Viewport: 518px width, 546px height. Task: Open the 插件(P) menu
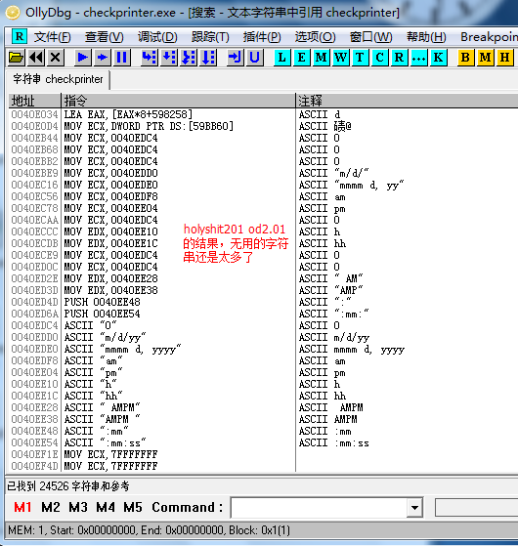(x=262, y=37)
